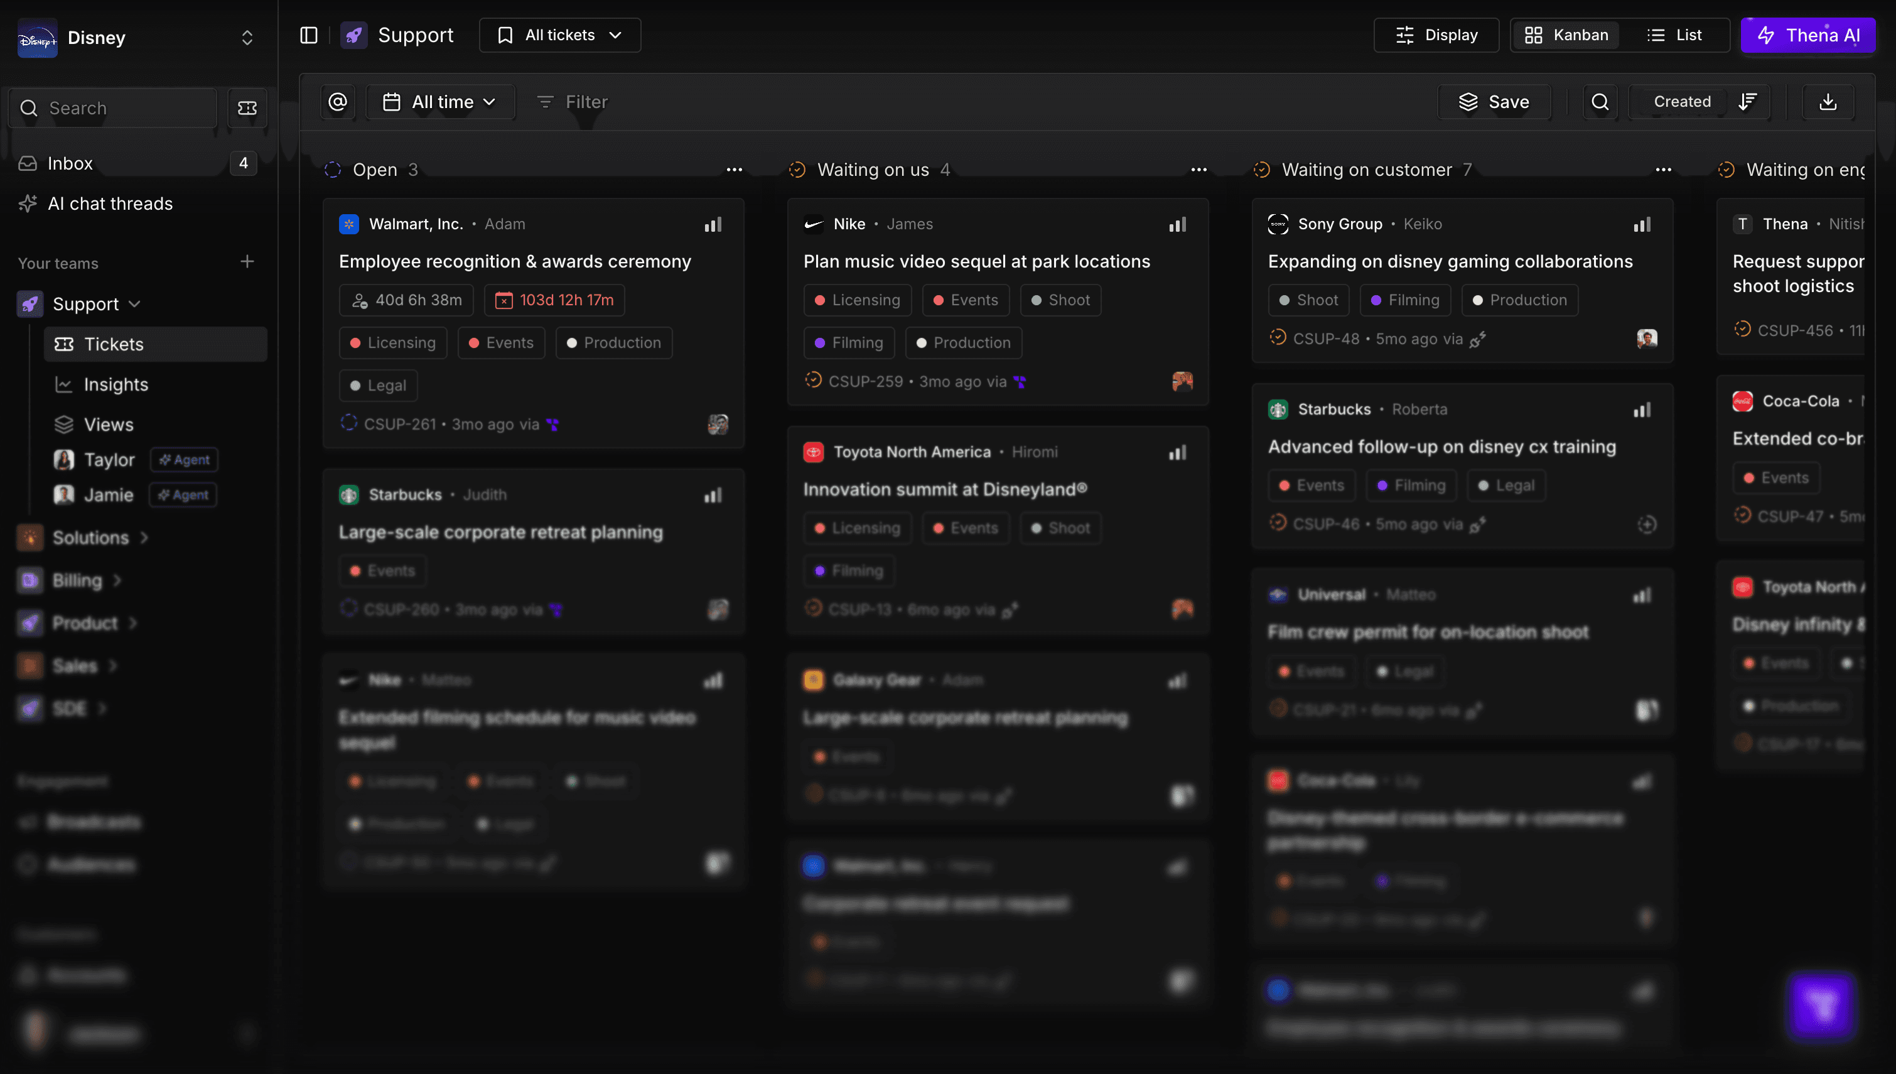Screen dimensions: 1896x1074
Task: Go to the Inbox
Action: click(x=70, y=163)
